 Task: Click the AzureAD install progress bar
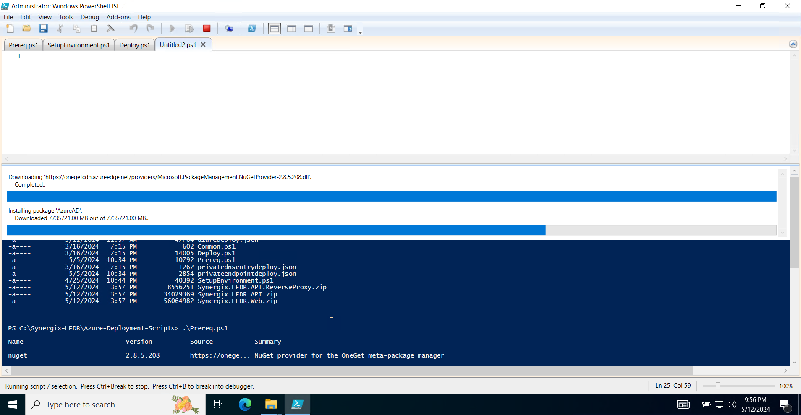pos(391,230)
